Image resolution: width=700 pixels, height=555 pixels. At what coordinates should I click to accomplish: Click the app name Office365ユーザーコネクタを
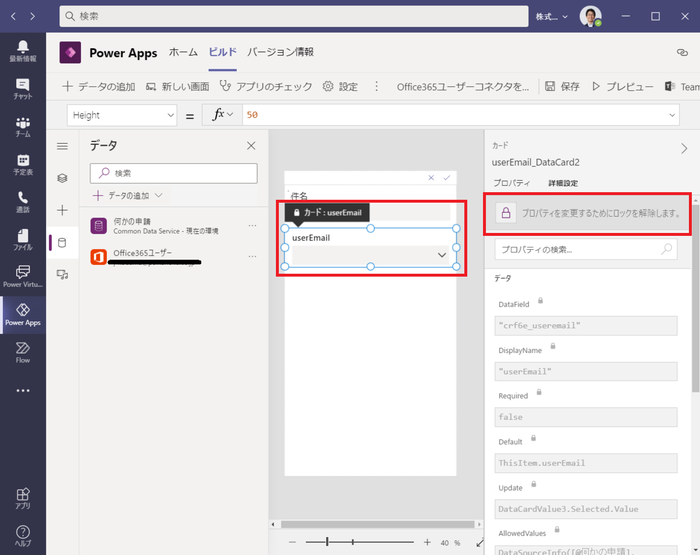pyautogui.click(x=463, y=86)
